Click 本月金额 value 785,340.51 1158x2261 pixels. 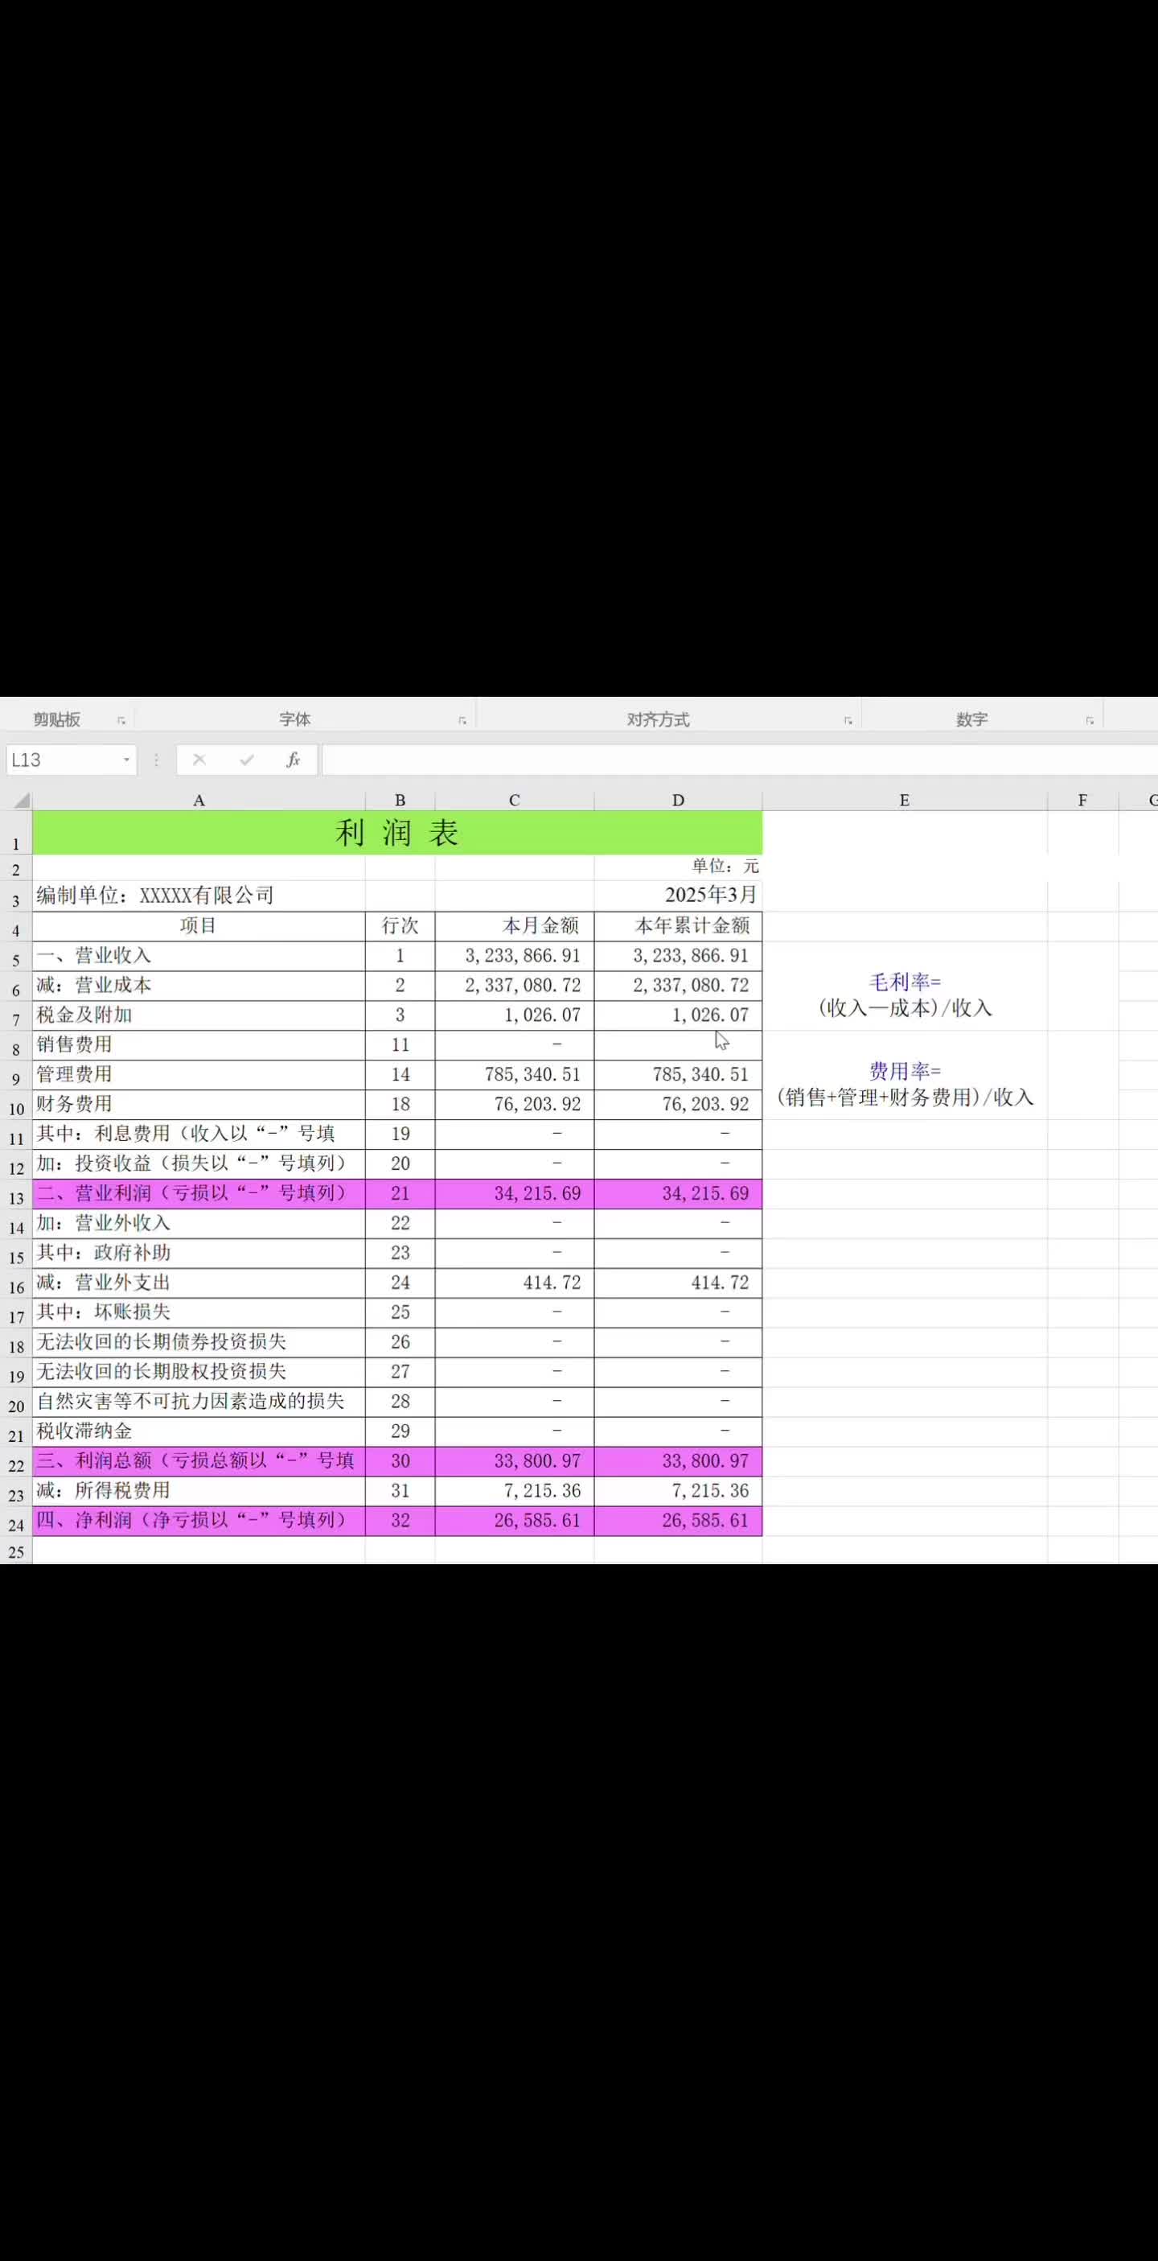pos(514,1075)
